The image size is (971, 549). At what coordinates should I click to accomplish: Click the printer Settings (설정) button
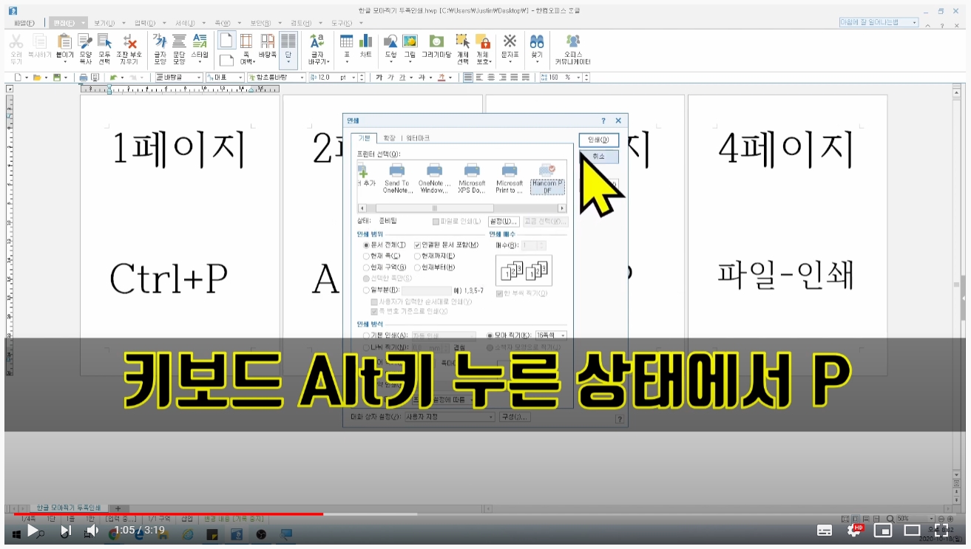coord(504,221)
